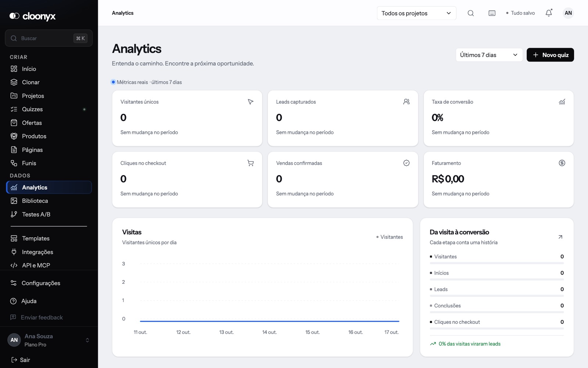
Task: Open the search magnifier icon in top bar
Action: point(471,13)
